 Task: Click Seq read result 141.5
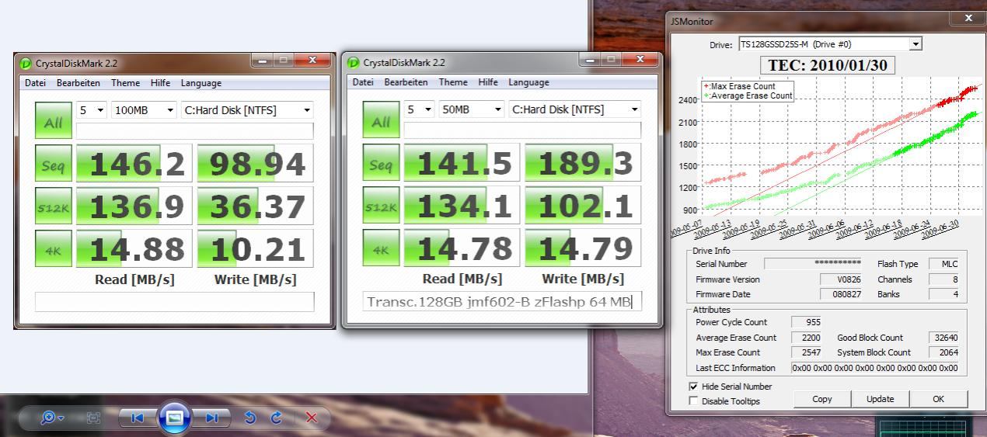click(462, 162)
